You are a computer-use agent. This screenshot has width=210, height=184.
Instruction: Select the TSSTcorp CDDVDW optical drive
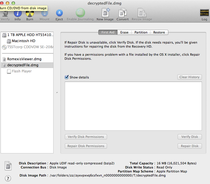(28, 47)
